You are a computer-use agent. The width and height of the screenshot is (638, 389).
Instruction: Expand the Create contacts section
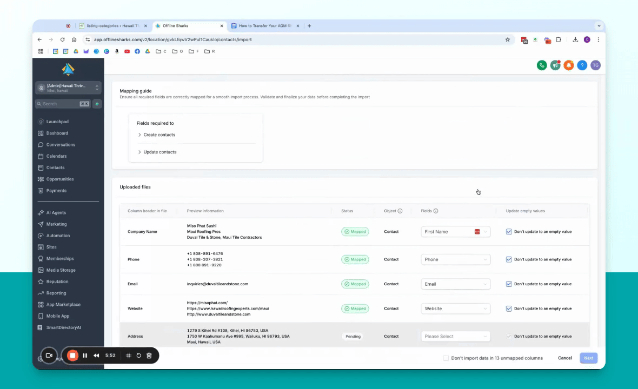coord(156,135)
